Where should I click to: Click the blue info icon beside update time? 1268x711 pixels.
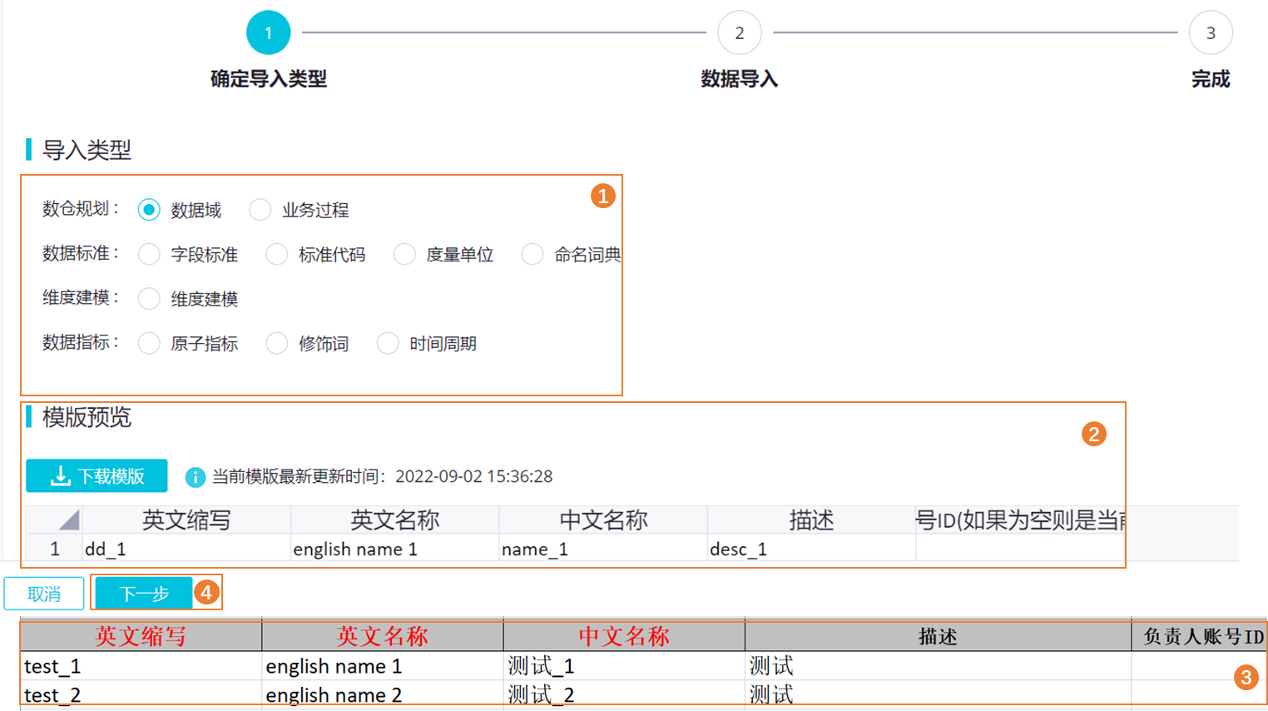(x=195, y=477)
